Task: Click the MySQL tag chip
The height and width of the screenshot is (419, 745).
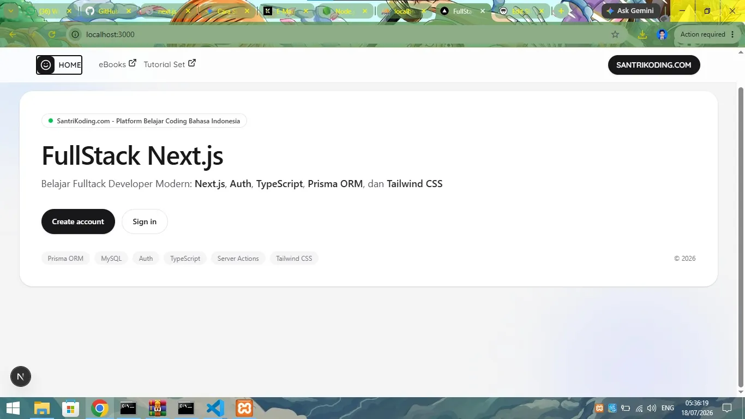Action: coord(111,259)
